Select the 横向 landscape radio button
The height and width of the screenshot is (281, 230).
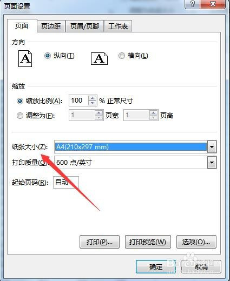(x=122, y=56)
